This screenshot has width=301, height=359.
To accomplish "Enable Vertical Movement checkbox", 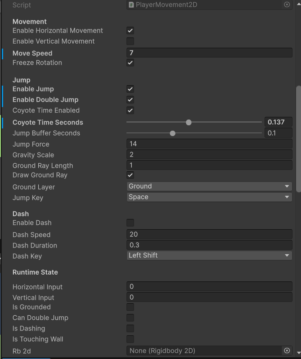I will point(130,41).
